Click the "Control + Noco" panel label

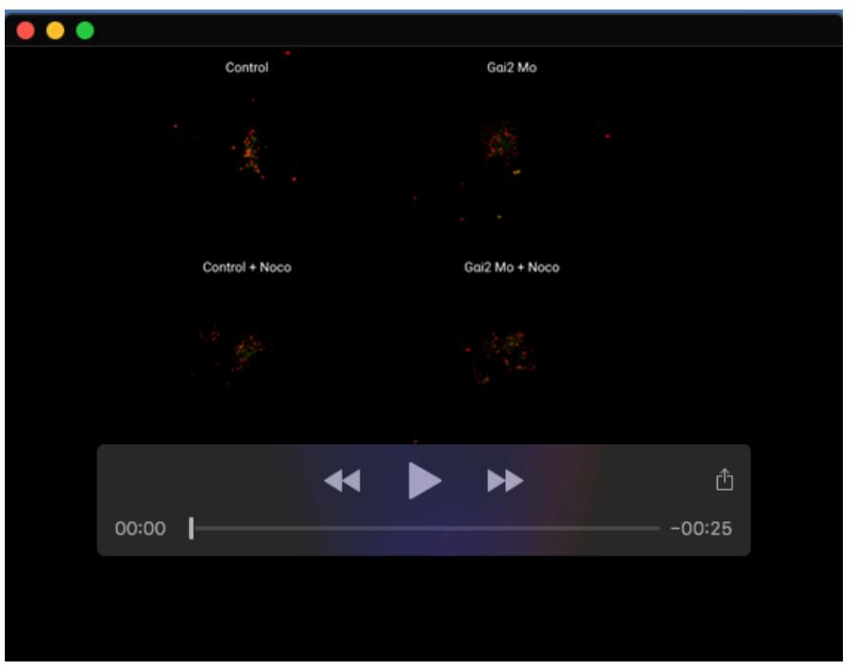coord(246,267)
